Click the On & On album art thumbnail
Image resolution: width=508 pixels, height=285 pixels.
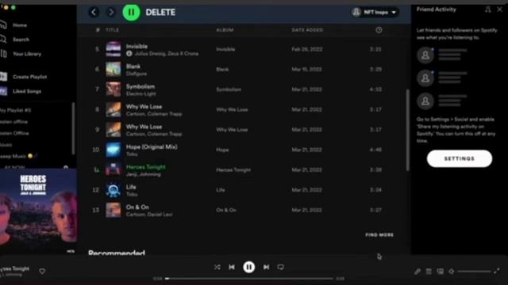(114, 210)
